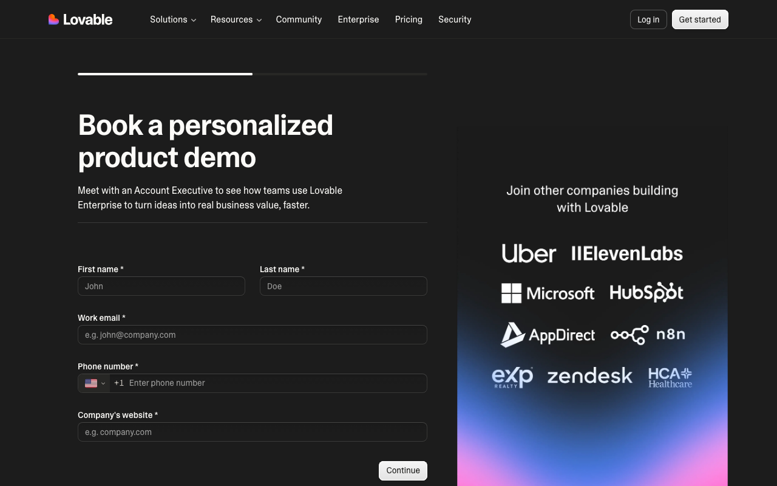Screen dimensions: 777x486
Task: Click the AppDirect logo
Action: (x=548, y=335)
